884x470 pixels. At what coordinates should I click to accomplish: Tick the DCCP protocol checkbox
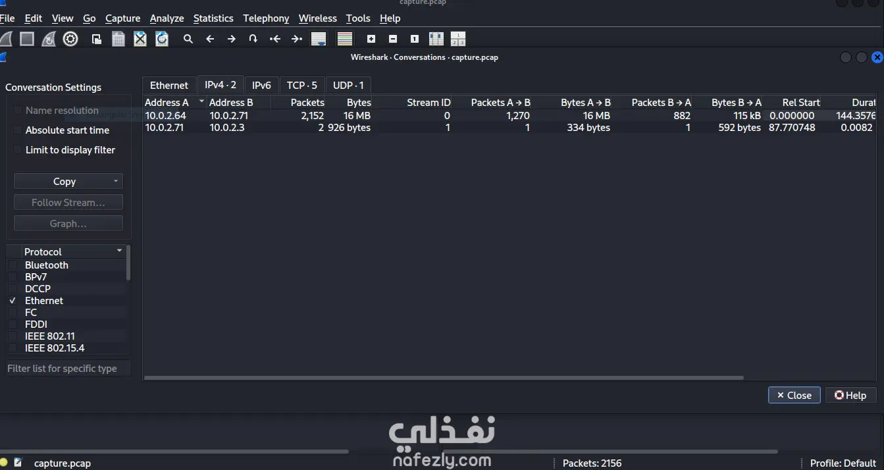13,289
